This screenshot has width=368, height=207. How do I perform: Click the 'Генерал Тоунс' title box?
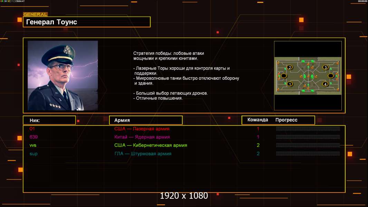(x=87, y=22)
